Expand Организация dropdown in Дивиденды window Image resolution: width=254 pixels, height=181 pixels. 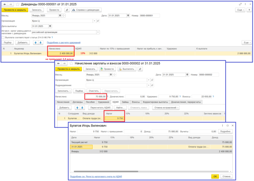[94, 21]
